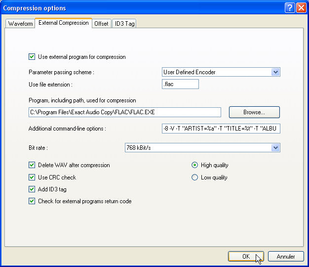This screenshot has width=309, height=267.
Task: Open the Offset tab
Action: click(101, 23)
